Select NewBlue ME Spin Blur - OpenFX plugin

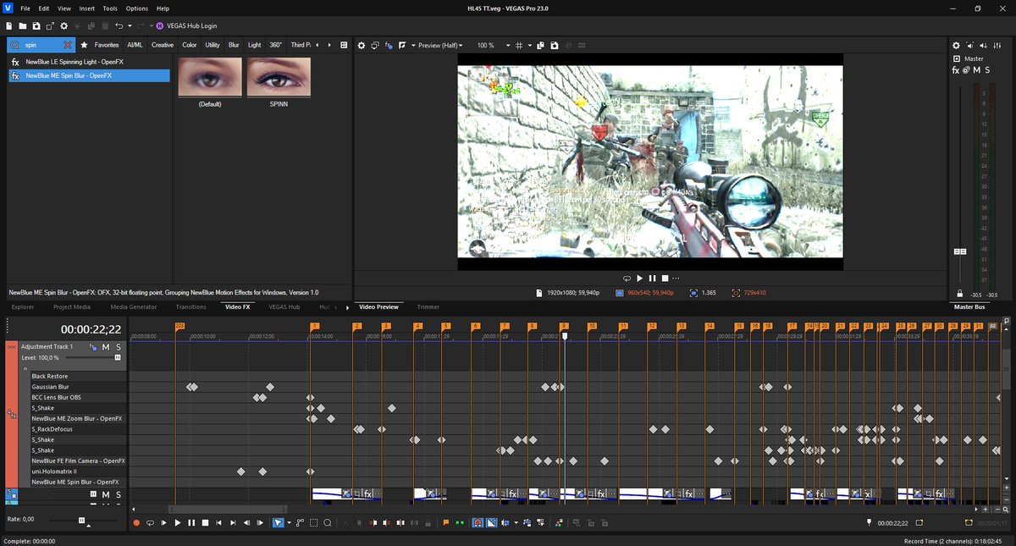89,75
